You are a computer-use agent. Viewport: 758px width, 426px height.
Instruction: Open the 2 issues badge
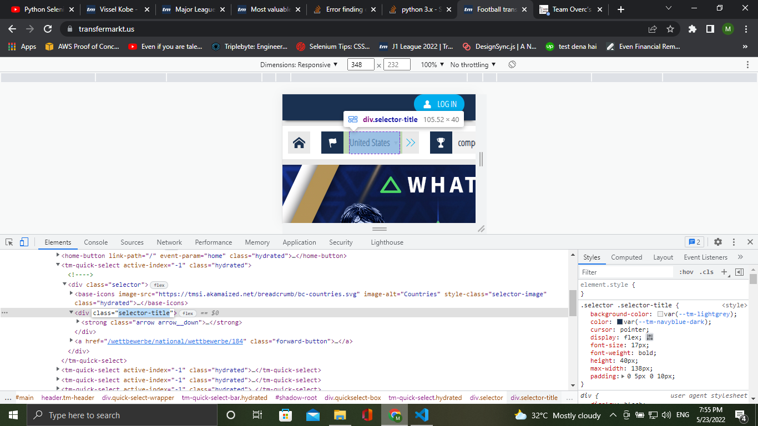pos(694,242)
